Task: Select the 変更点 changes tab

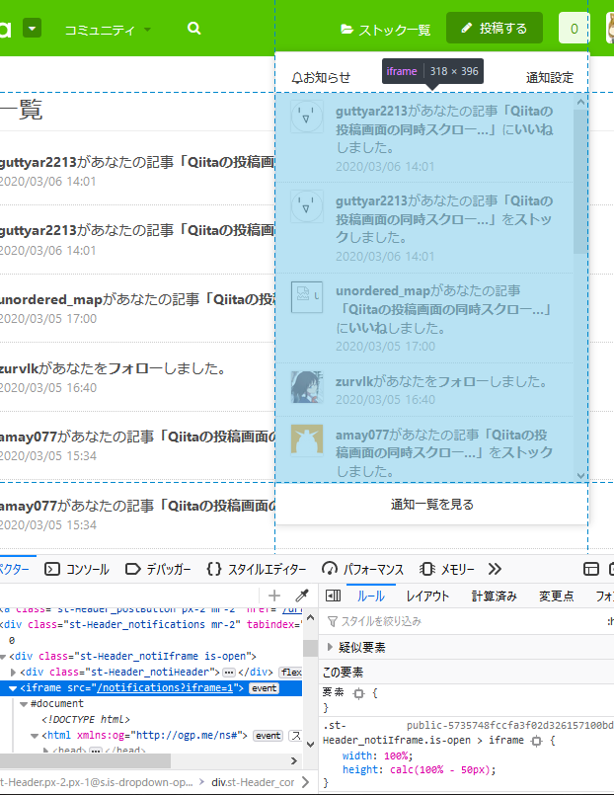Action: point(556,596)
